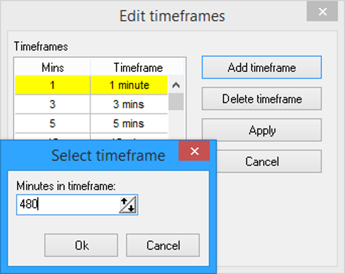Image resolution: width=345 pixels, height=274 pixels.
Task: Close the Select timeframe dialog
Action: tap(194, 151)
